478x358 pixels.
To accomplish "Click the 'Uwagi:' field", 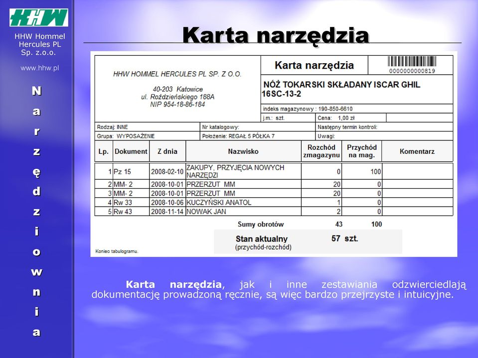I will pyautogui.click(x=384, y=136).
